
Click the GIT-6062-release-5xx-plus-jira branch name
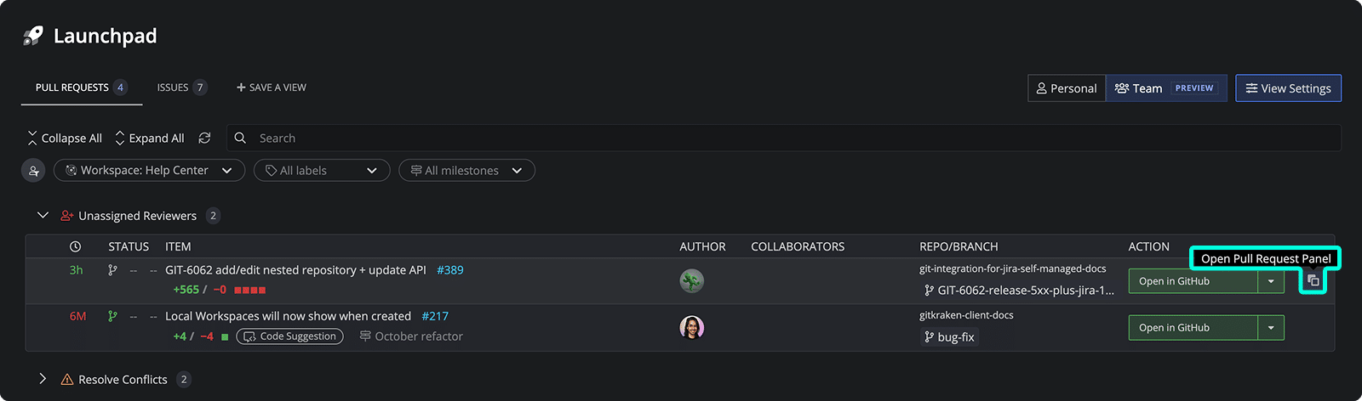(1019, 291)
